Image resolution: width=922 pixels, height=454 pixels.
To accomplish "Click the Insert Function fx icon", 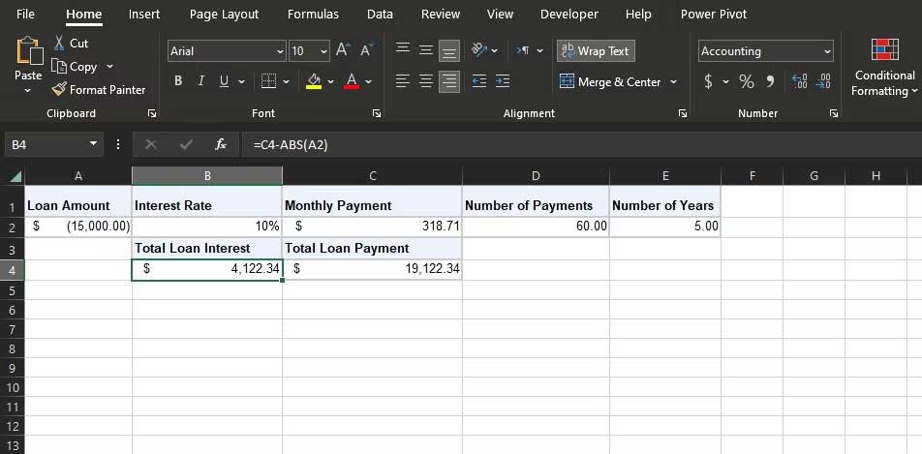I will pyautogui.click(x=221, y=144).
